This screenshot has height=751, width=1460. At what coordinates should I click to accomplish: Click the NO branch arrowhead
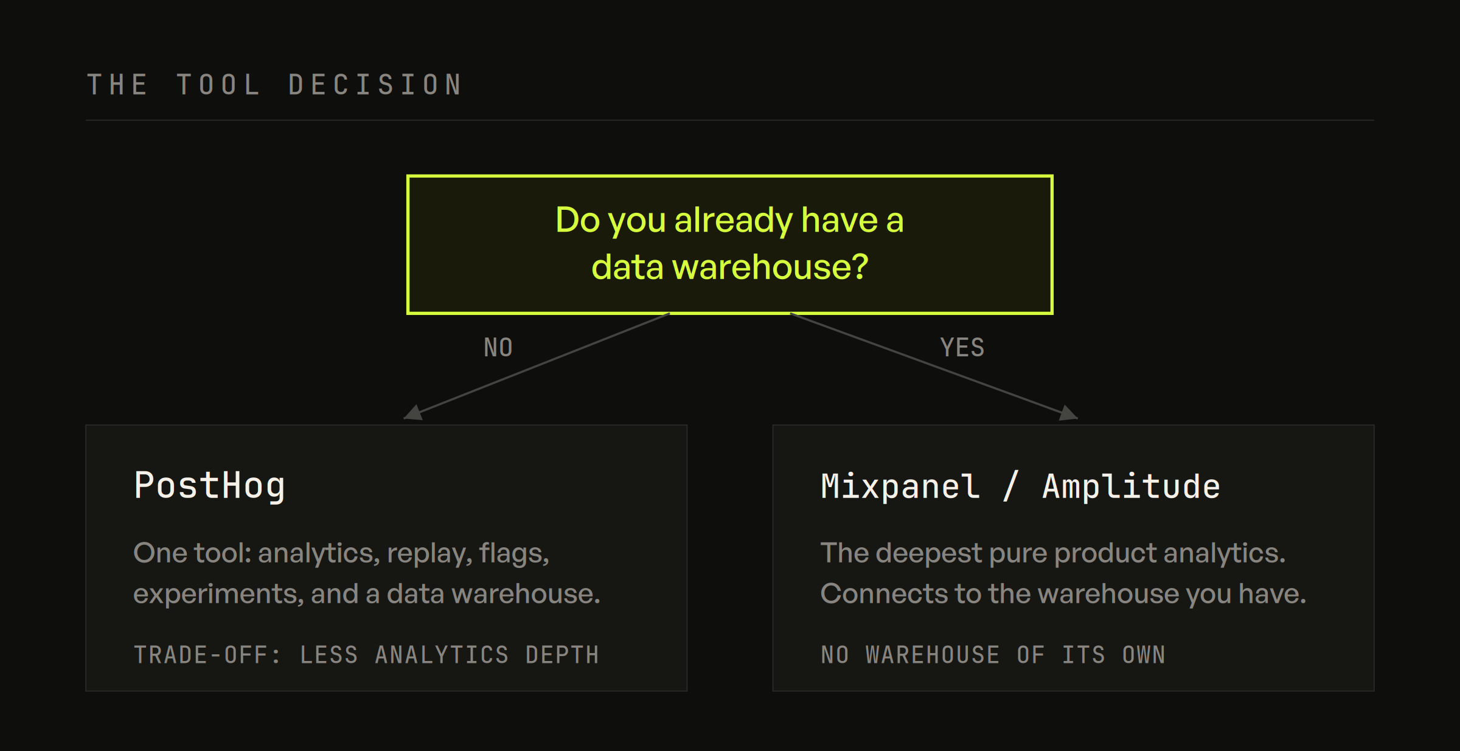[x=413, y=413]
